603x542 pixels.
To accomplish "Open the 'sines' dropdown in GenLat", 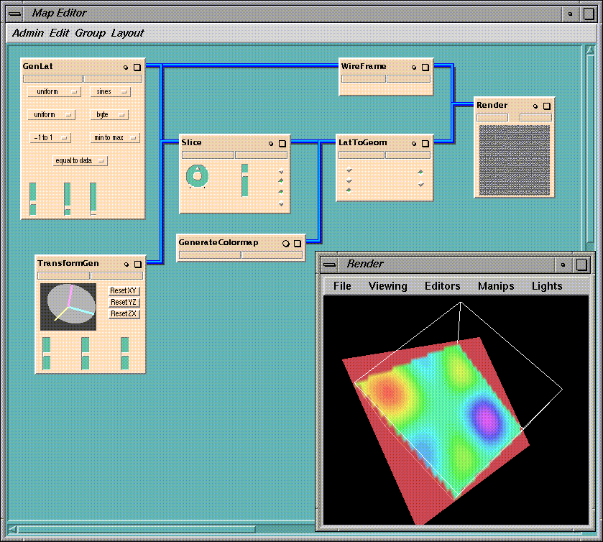I will (110, 92).
